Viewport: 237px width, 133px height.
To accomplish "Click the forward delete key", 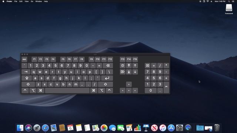I will pyautogui.click(x=123, y=72).
